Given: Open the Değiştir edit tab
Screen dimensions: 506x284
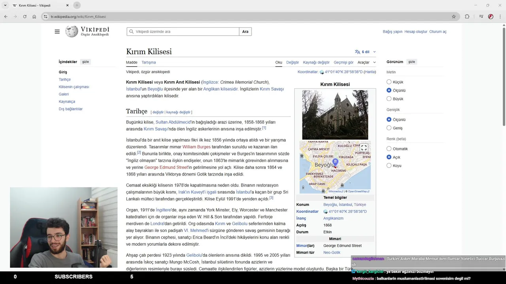Looking at the screenshot, I should click(293, 62).
